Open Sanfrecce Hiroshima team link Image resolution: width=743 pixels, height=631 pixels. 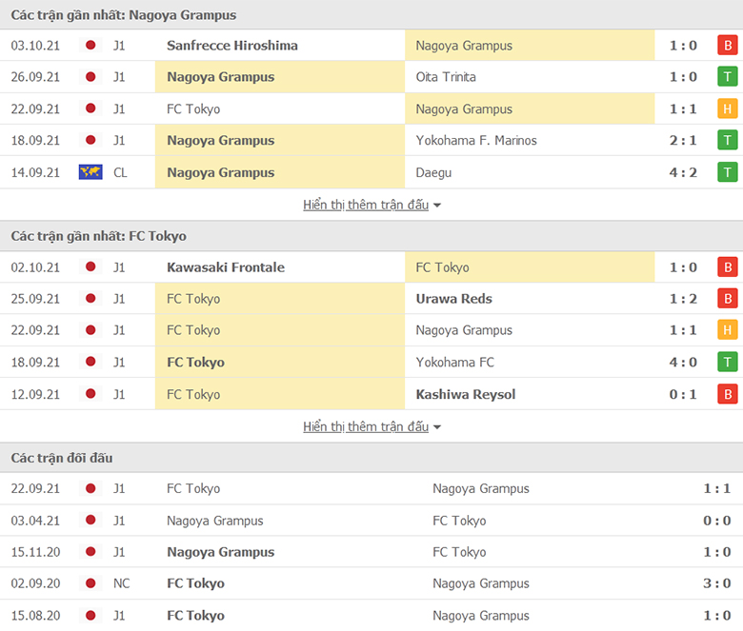pos(232,46)
